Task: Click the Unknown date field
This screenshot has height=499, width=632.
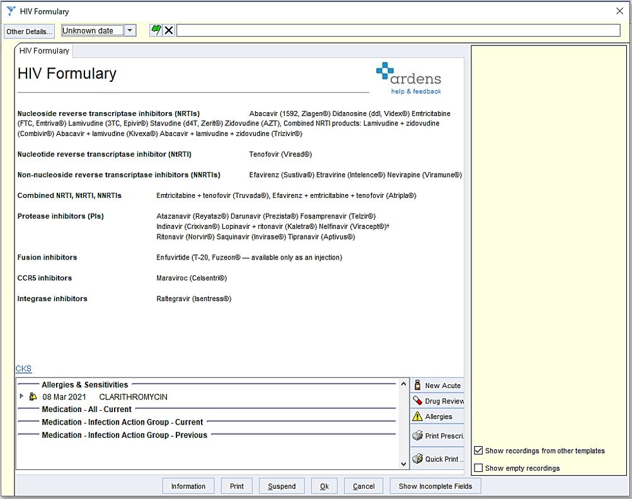Action: [93, 31]
